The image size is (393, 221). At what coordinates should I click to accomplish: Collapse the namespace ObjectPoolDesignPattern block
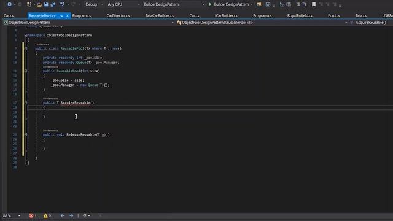[26, 36]
